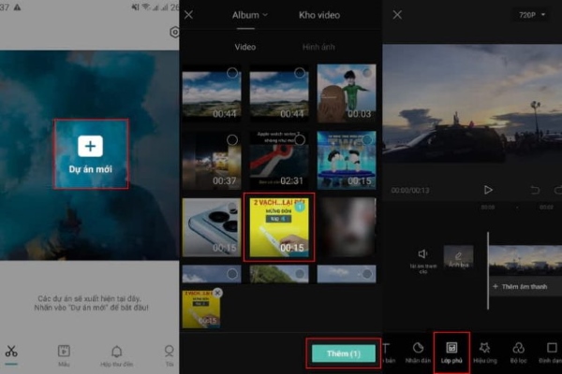Select the 00:37 night street video circle
This screenshot has width=562, height=374.
tap(232, 139)
